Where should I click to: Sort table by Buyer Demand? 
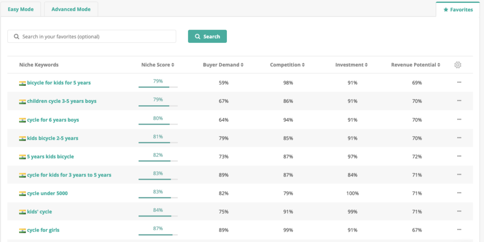(223, 65)
